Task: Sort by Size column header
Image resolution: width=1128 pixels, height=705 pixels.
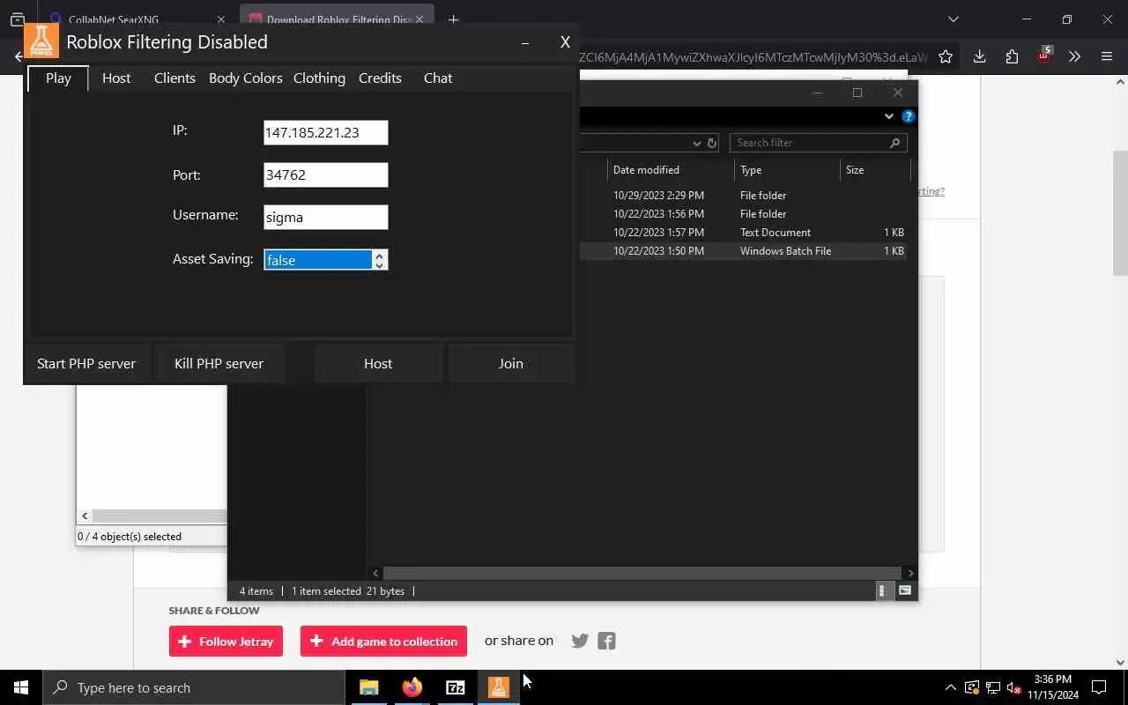Action: (x=874, y=170)
